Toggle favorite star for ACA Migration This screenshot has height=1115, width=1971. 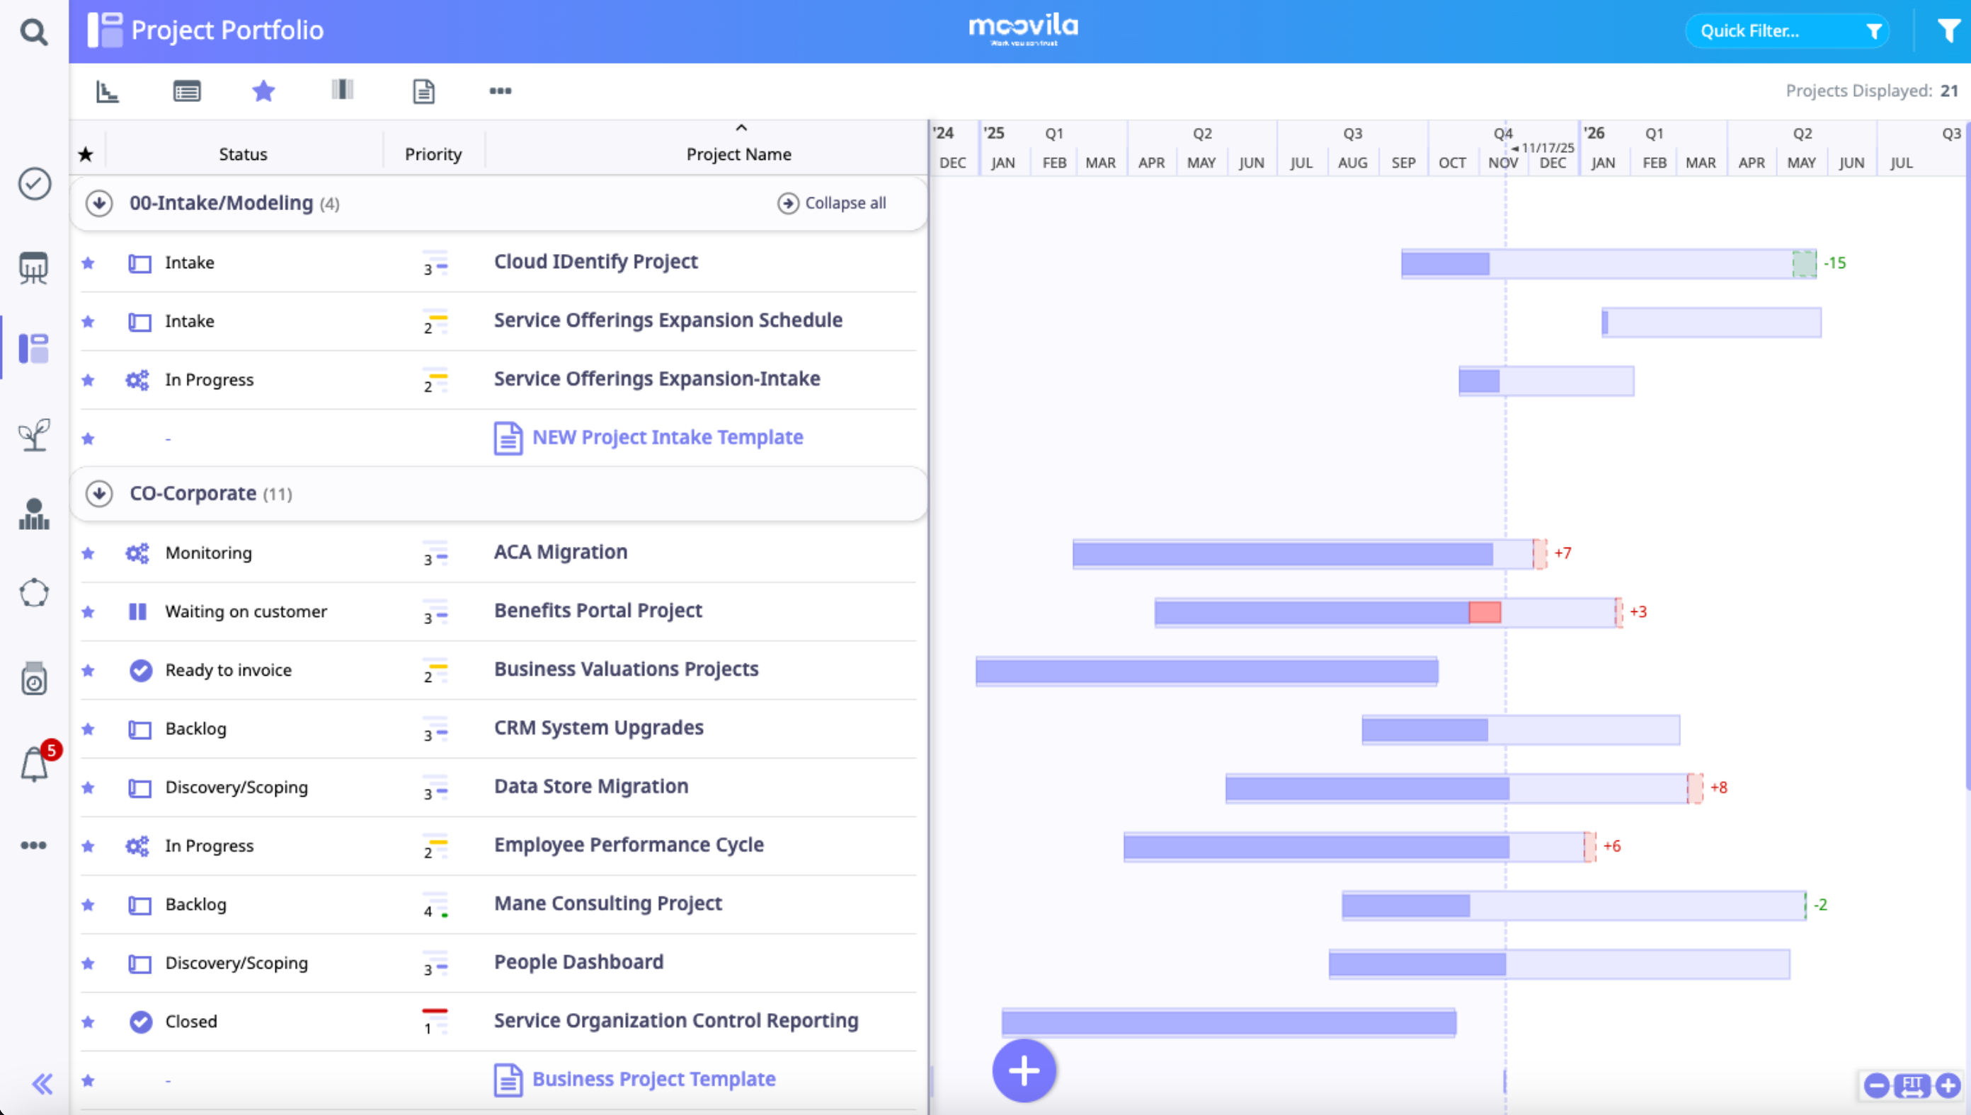pos(88,553)
